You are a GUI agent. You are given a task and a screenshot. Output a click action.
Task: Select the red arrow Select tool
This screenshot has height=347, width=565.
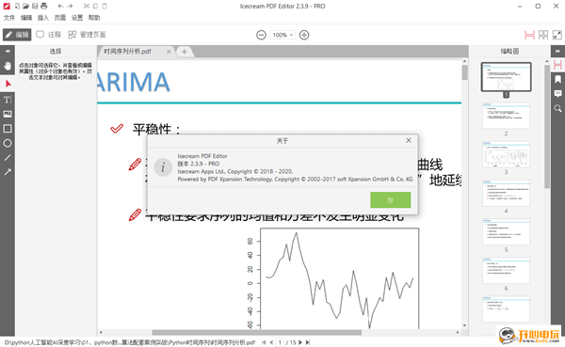(x=8, y=84)
